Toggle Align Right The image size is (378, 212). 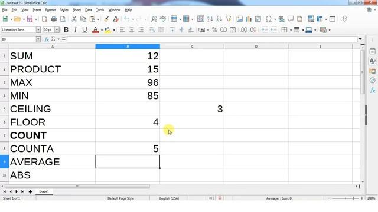coord(141,30)
